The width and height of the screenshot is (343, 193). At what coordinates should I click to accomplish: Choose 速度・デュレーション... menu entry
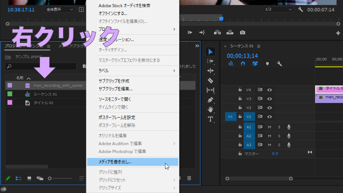pyautogui.click(x=133, y=39)
